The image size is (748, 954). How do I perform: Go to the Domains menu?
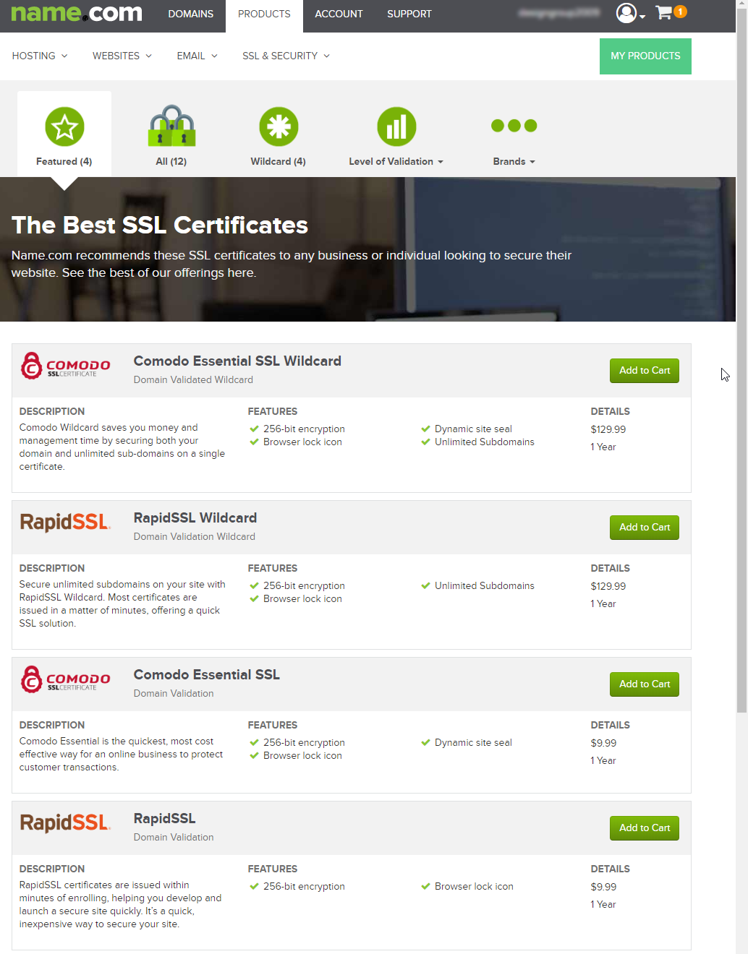(x=191, y=14)
